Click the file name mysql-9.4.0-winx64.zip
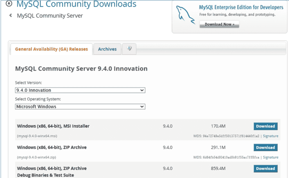 (x=37, y=157)
